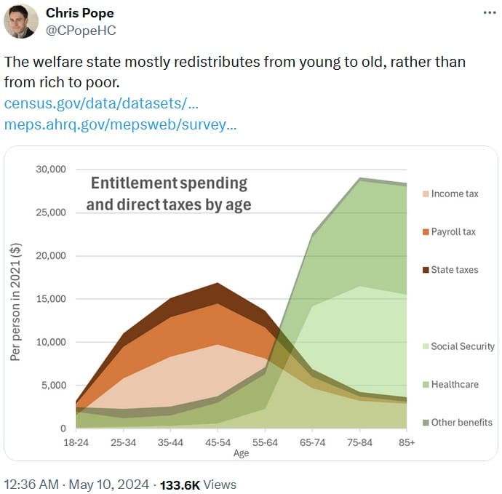Open the meps.ahrq.gov survey link
The height and width of the screenshot is (494, 502).
[x=120, y=124]
